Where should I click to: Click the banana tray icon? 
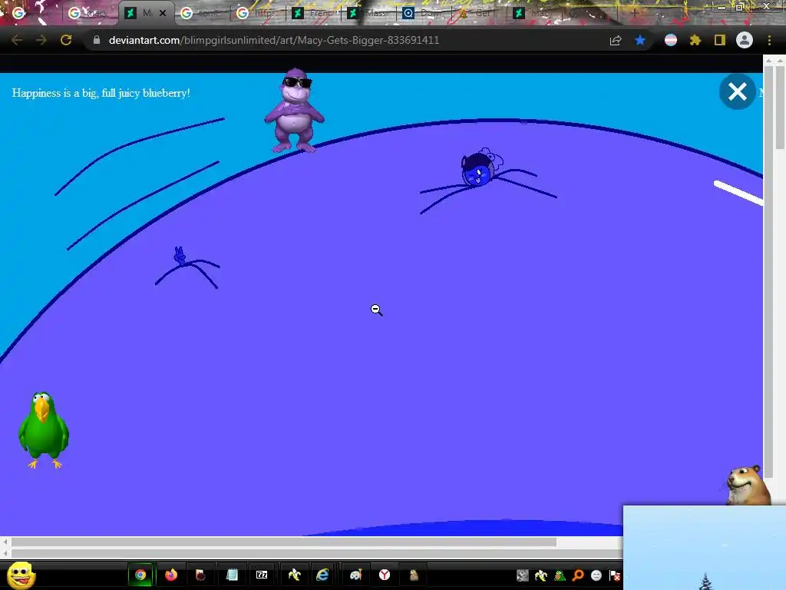click(x=541, y=575)
